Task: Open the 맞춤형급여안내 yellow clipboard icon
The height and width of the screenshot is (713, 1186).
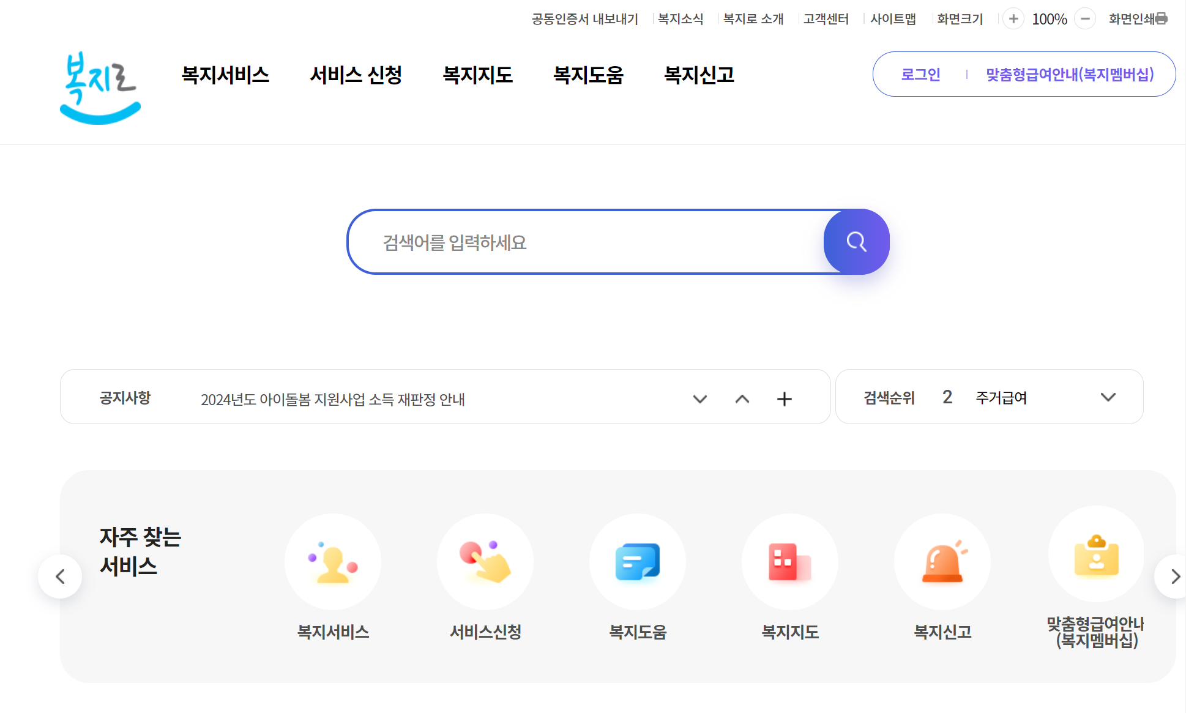Action: click(x=1096, y=554)
